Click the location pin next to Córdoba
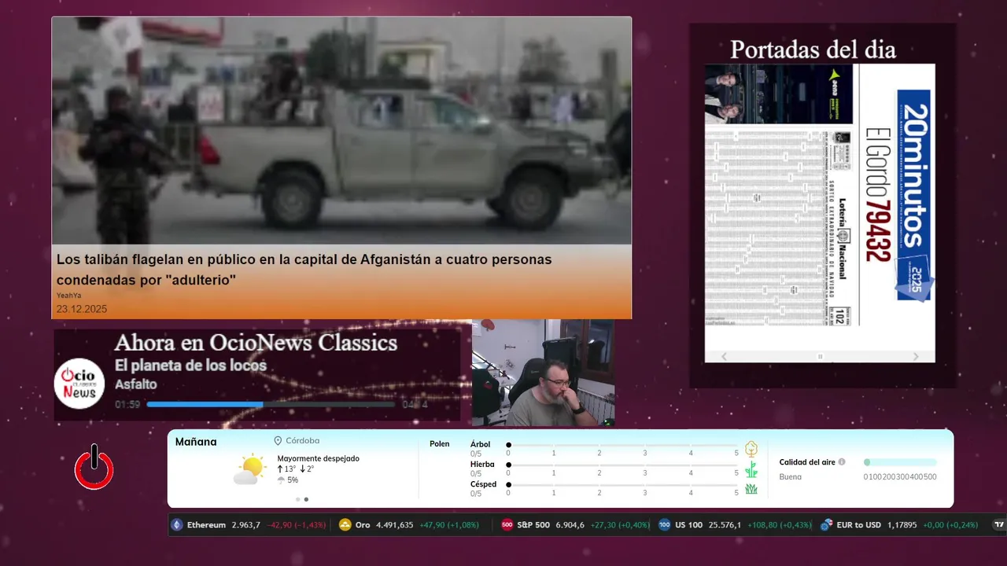1007x566 pixels. point(278,441)
